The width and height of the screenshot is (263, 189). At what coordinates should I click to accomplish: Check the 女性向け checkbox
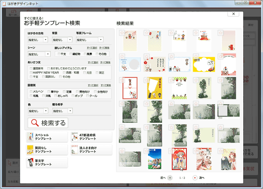(95, 91)
